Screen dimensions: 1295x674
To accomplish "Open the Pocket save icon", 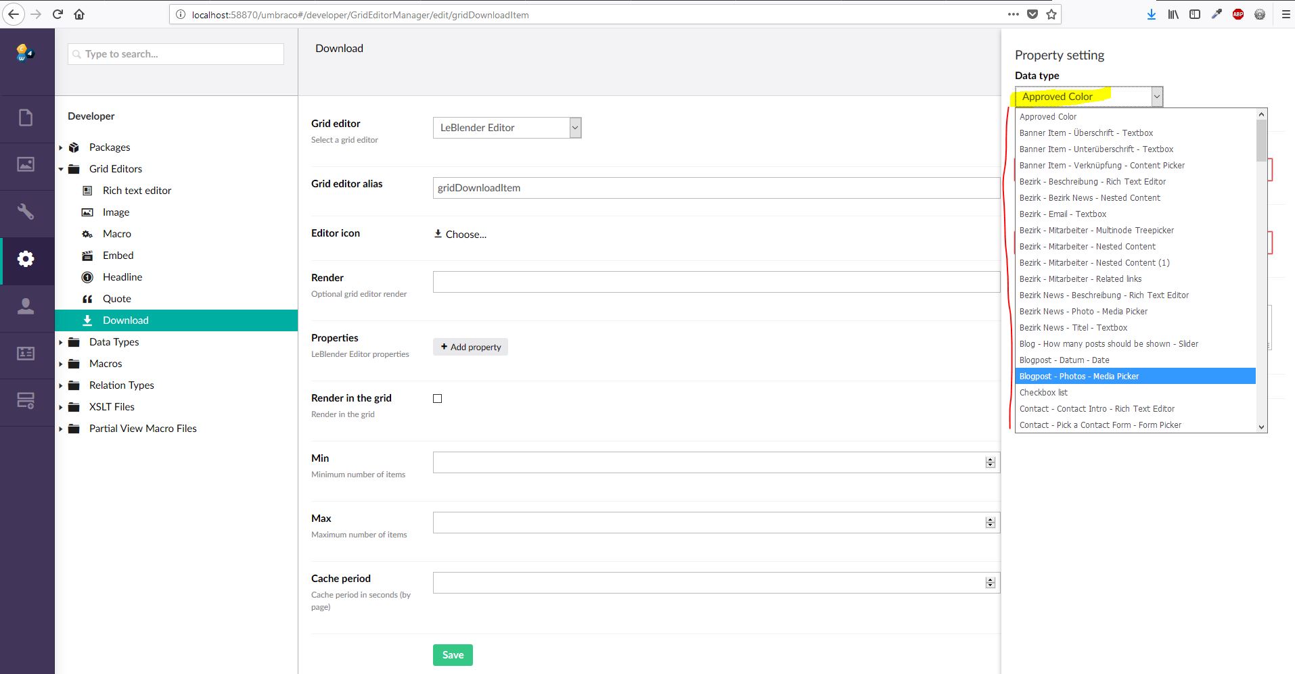I will click(1032, 14).
